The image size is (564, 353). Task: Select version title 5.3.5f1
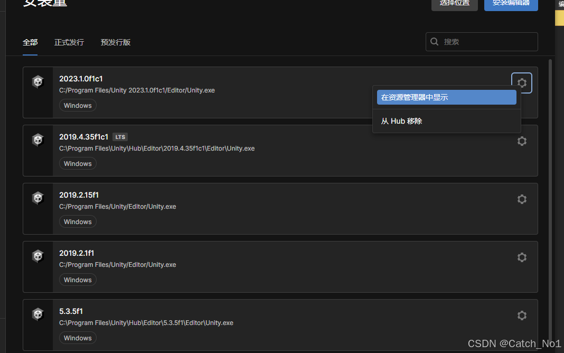click(x=71, y=311)
